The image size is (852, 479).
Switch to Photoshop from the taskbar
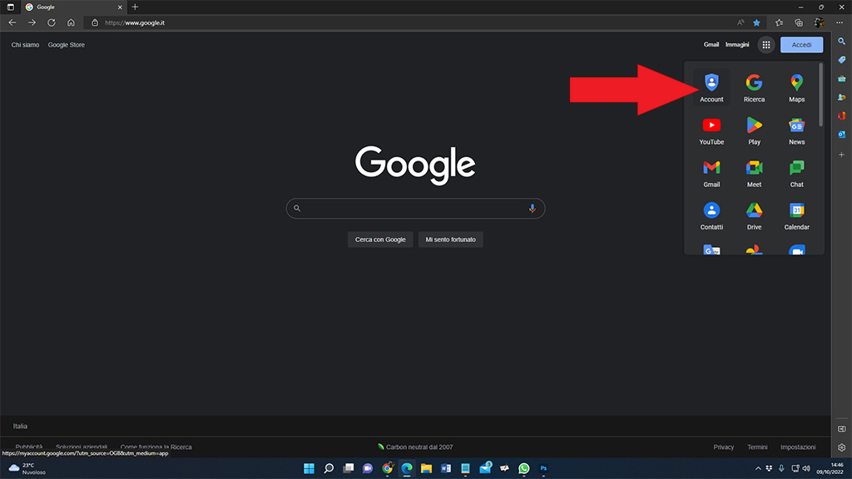coord(543,468)
